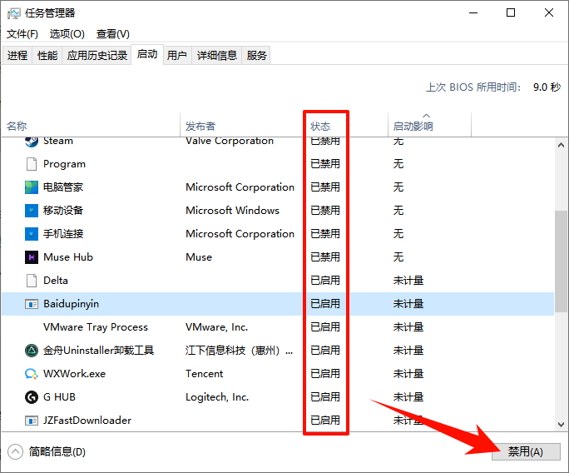
Task: Click 已启用 status in Delta row
Action: point(325,281)
